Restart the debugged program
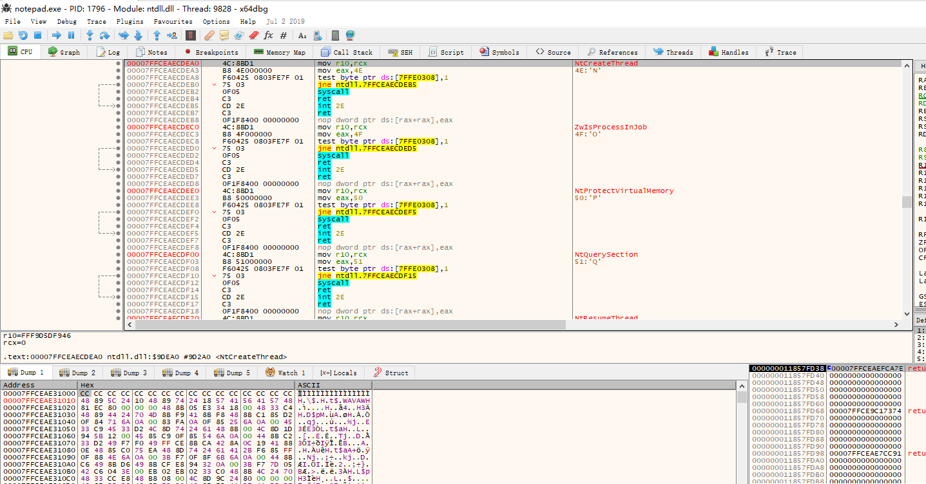Screen dimensions: 926x484 click(23, 35)
